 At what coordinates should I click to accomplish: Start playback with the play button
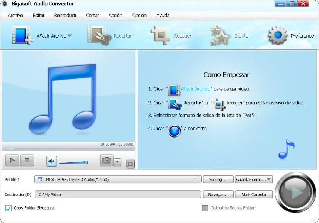pos(12,161)
